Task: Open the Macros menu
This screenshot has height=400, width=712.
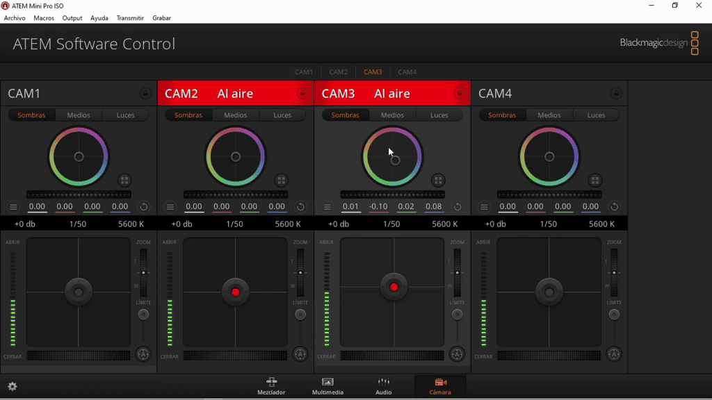Action: click(x=44, y=18)
